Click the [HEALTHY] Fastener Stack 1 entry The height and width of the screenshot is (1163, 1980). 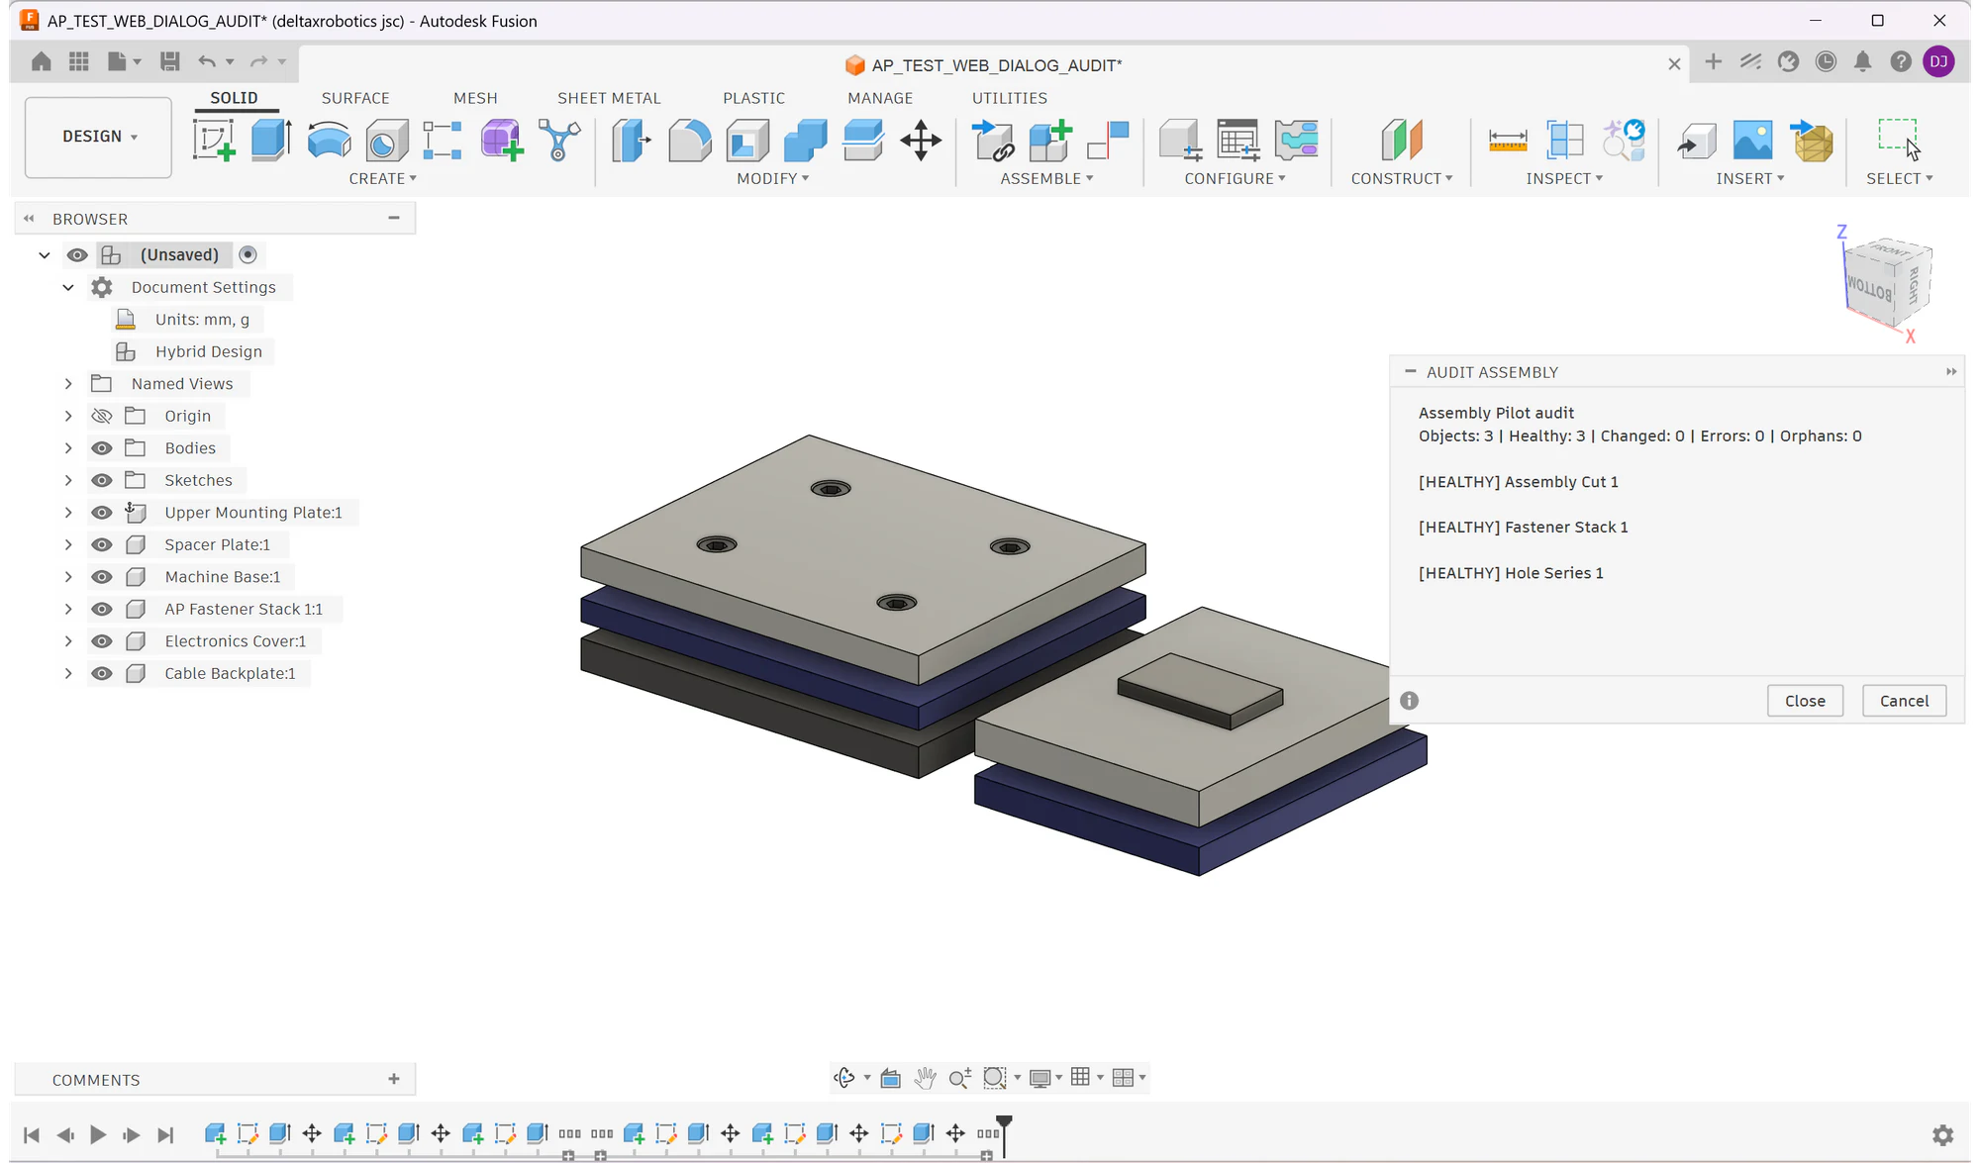tap(1523, 528)
